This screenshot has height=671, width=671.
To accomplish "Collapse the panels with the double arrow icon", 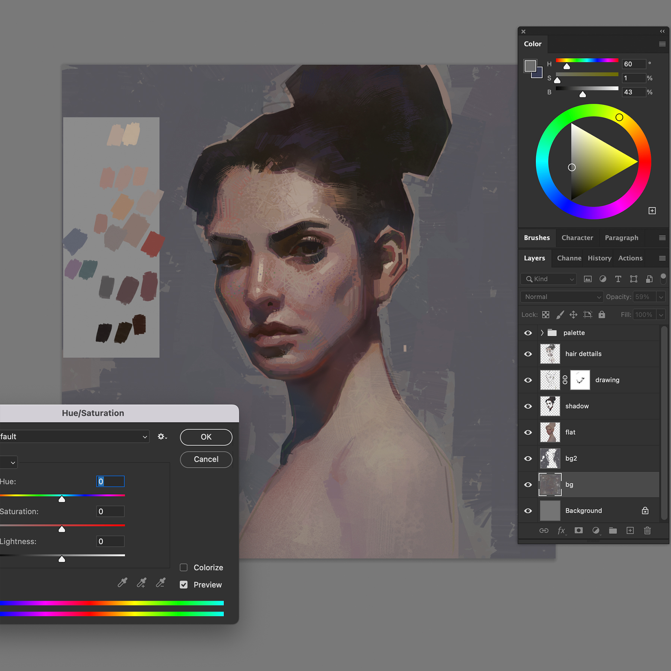I will point(662,31).
